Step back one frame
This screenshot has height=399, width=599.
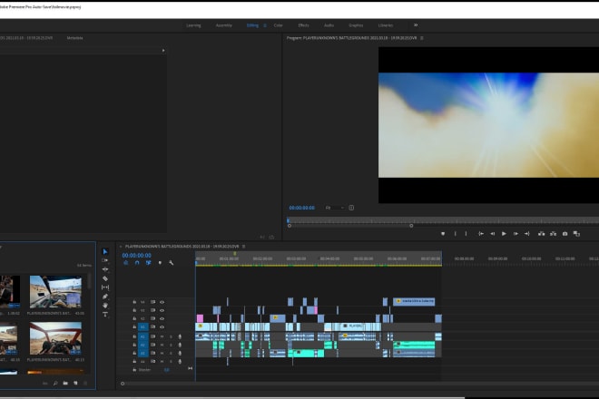(x=493, y=234)
